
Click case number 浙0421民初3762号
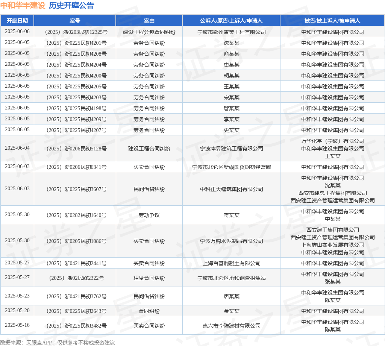pos(76,296)
